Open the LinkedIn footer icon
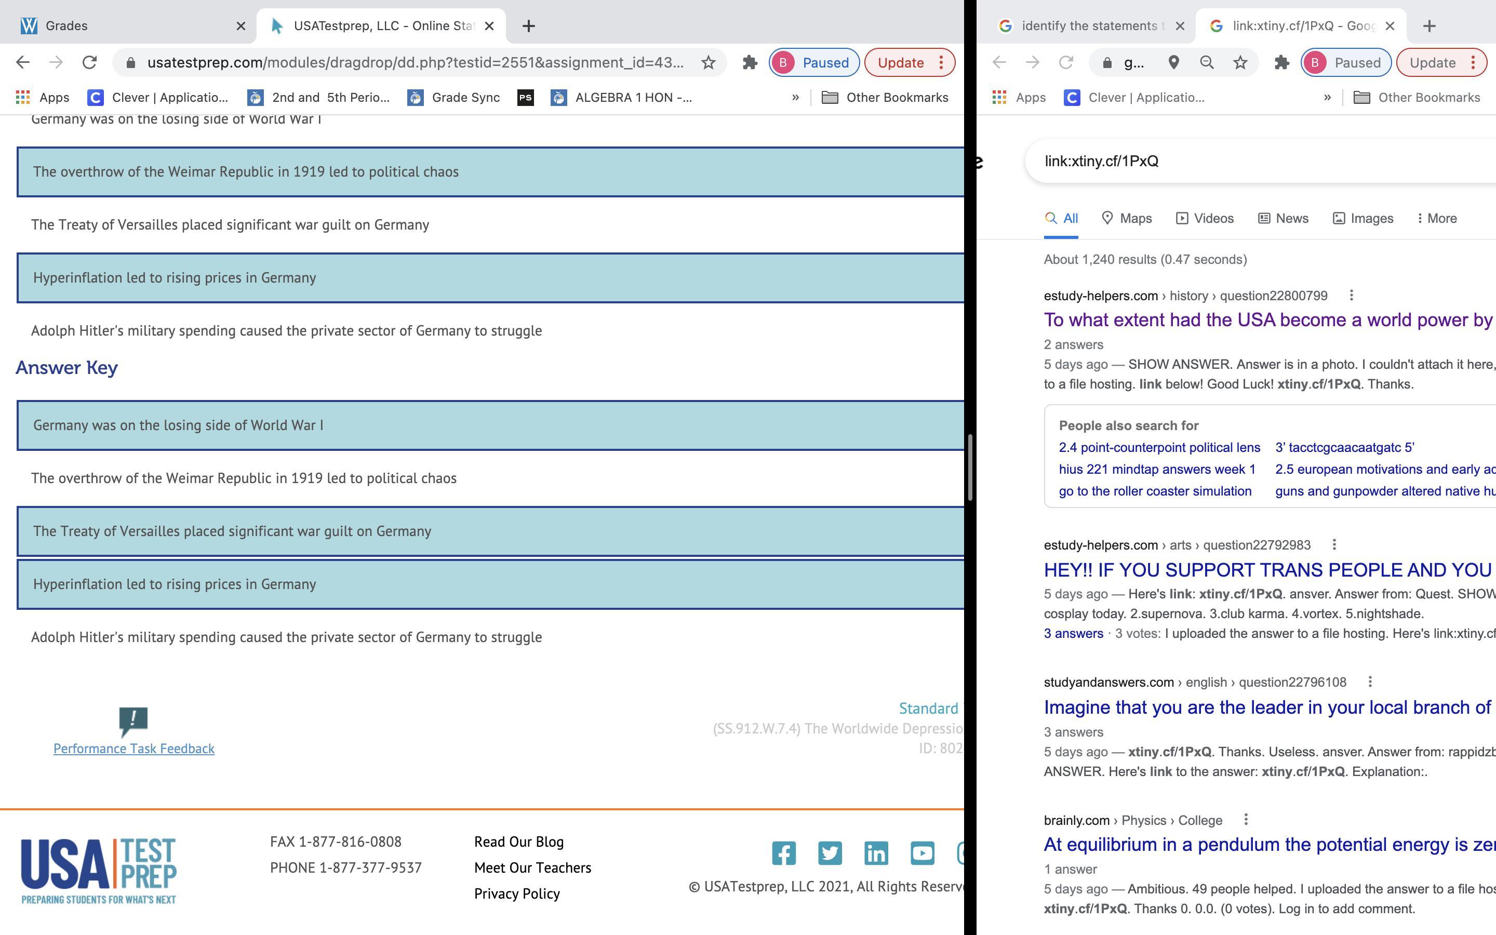The width and height of the screenshot is (1496, 935). pos(876,853)
